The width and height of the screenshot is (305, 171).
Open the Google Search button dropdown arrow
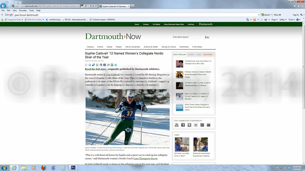[x=271, y=15]
